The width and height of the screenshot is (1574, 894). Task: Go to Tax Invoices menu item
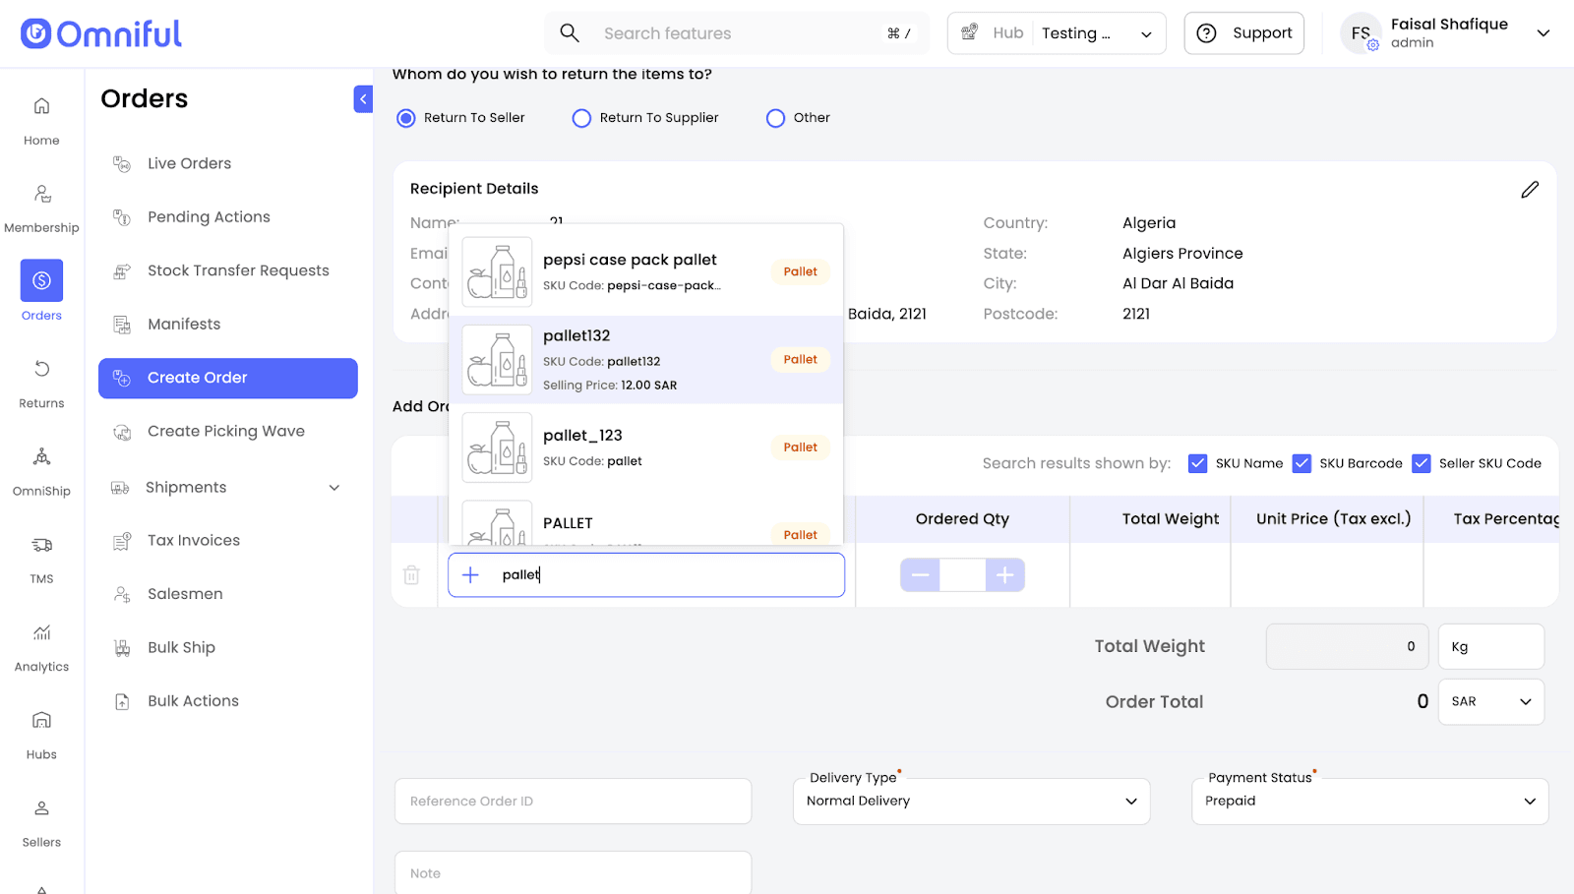[x=193, y=541]
